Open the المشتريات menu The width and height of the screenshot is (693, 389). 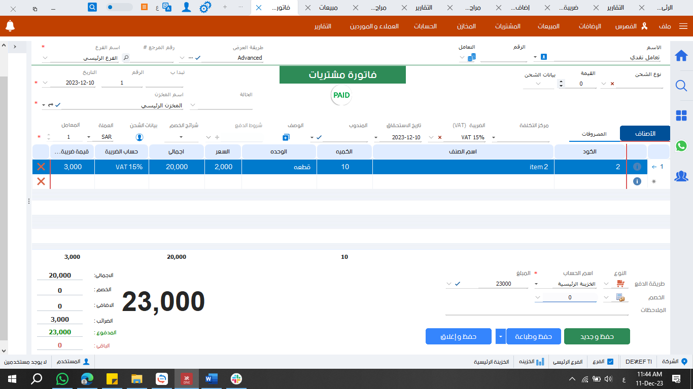(507, 26)
